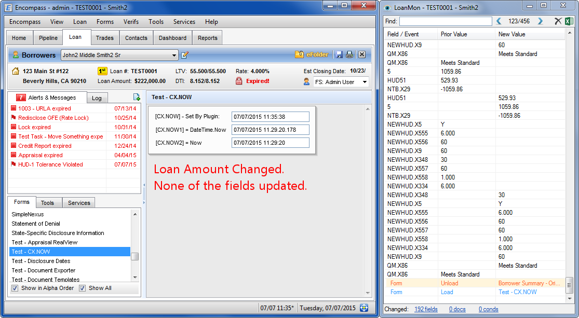Viewport: 579px width, 318px height.
Task: Select Test - Disclosure Dates form
Action: click(x=41, y=261)
